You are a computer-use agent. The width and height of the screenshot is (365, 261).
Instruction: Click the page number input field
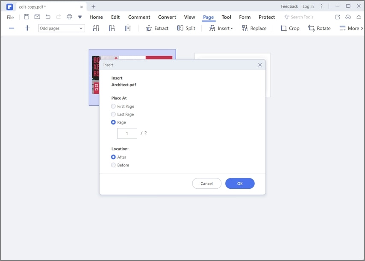pos(127,133)
